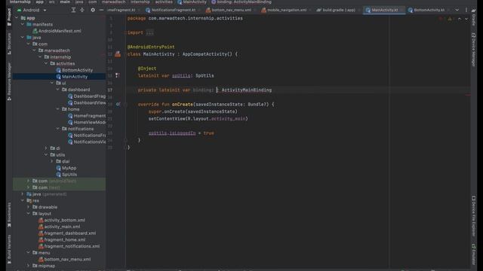Expand the di package
Viewport: 483px width, 271px height.
coord(46,148)
